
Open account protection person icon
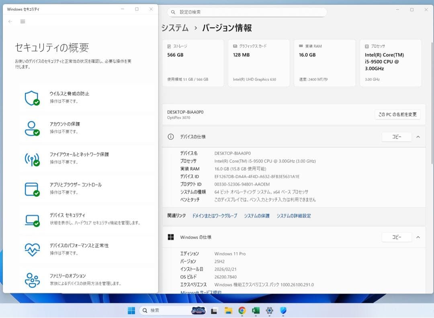[32, 128]
